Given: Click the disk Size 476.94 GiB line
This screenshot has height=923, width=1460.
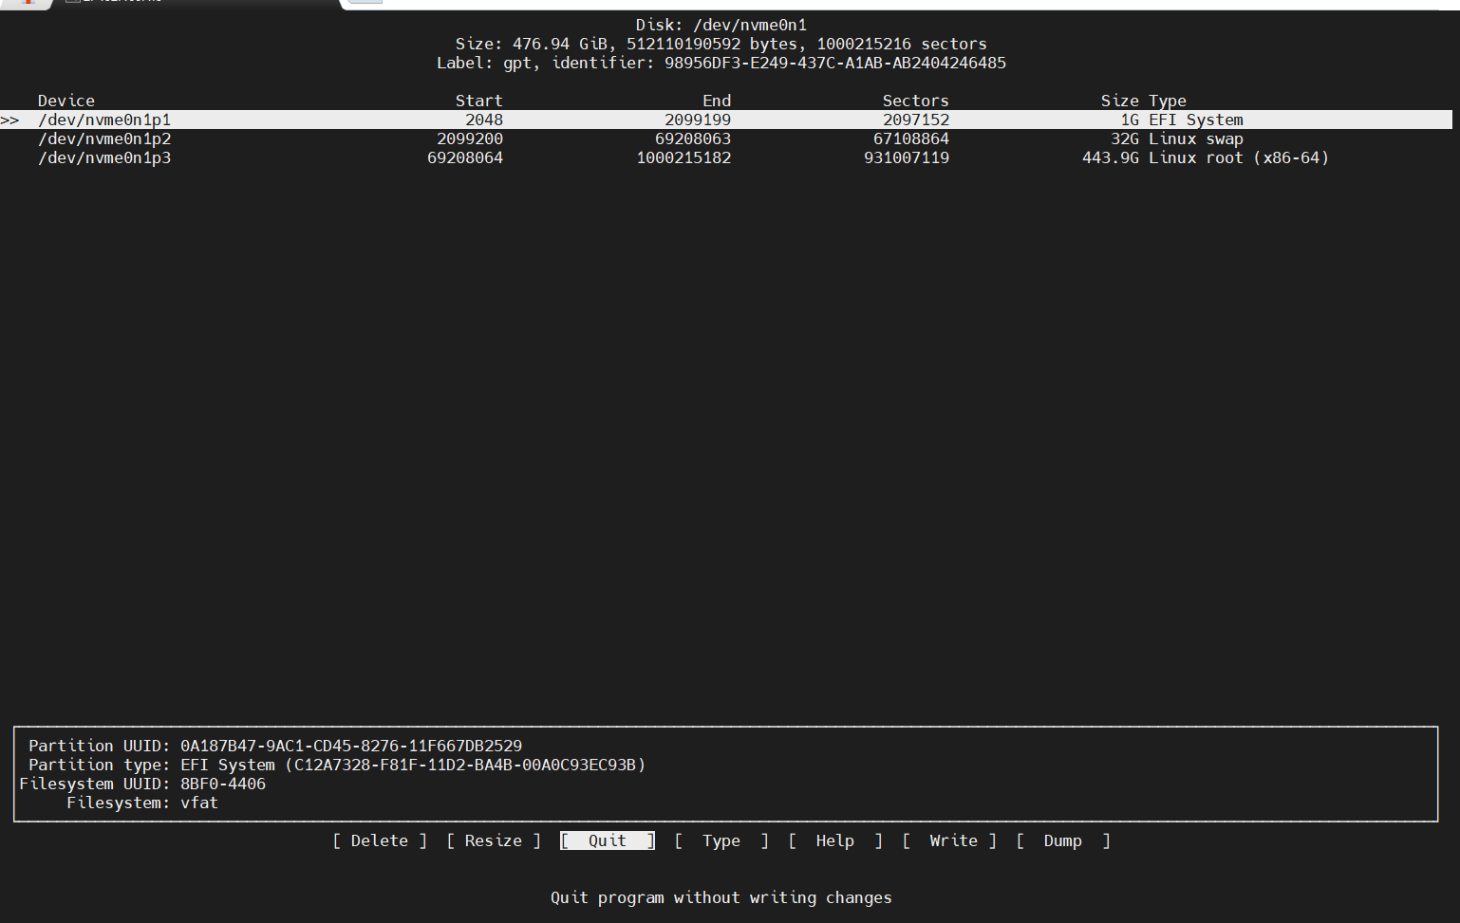Looking at the screenshot, I should 721,44.
